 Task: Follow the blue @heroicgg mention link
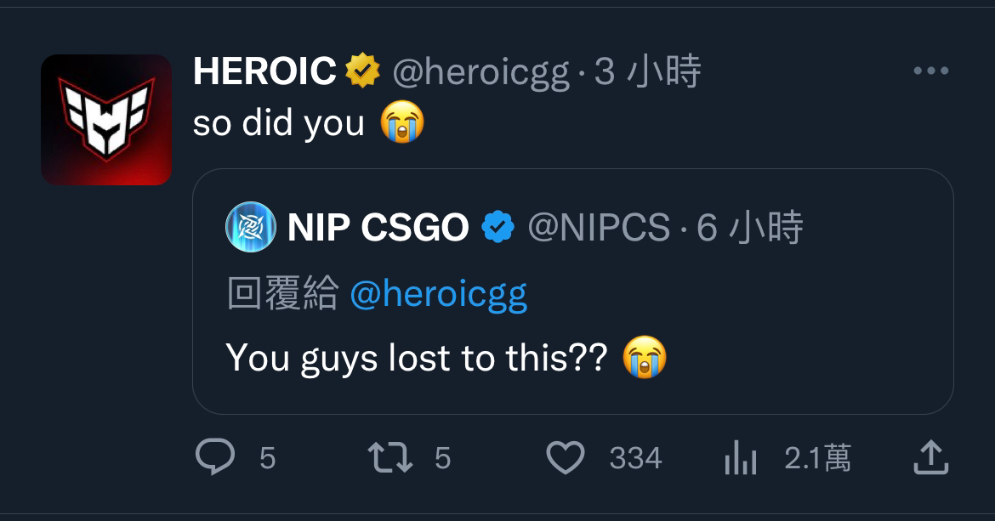(x=439, y=295)
